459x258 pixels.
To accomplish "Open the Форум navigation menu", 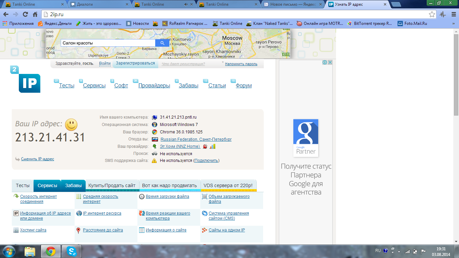I will point(244,85).
